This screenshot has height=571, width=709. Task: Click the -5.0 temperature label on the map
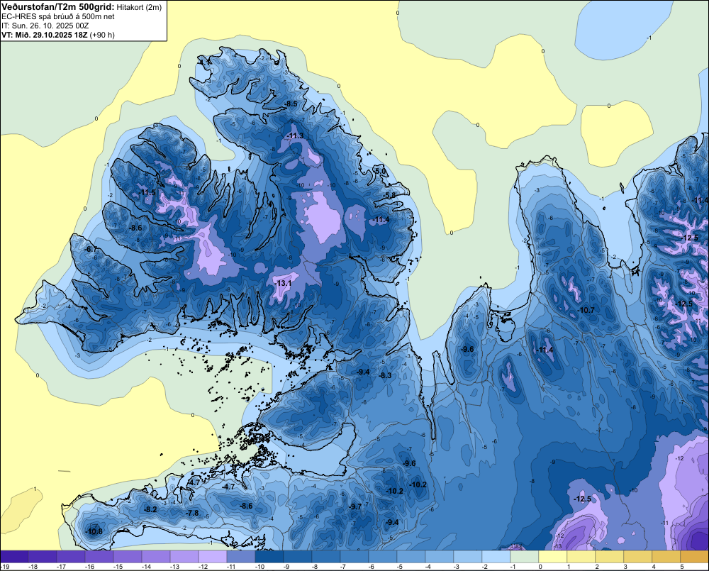(380, 171)
